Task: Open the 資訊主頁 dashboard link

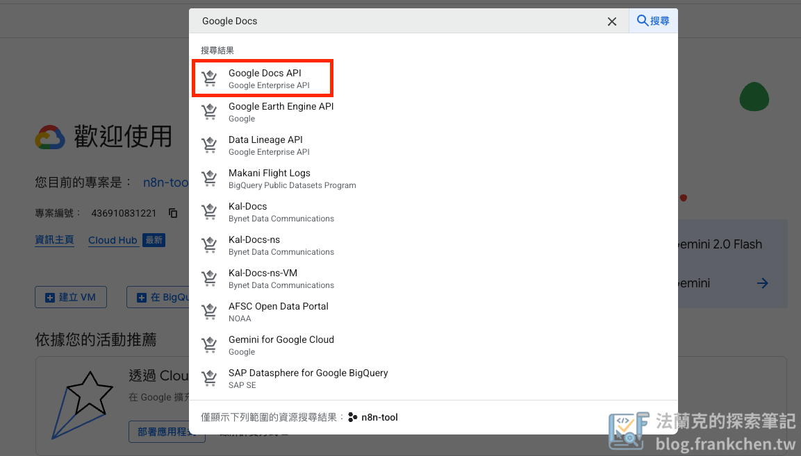Action: click(54, 240)
